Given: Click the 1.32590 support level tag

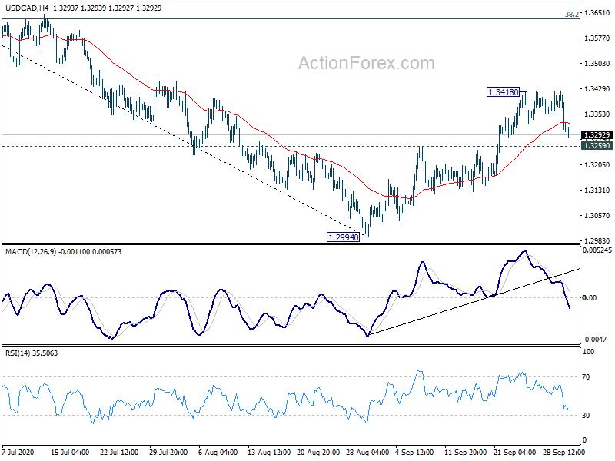Looking at the screenshot, I should (x=597, y=146).
